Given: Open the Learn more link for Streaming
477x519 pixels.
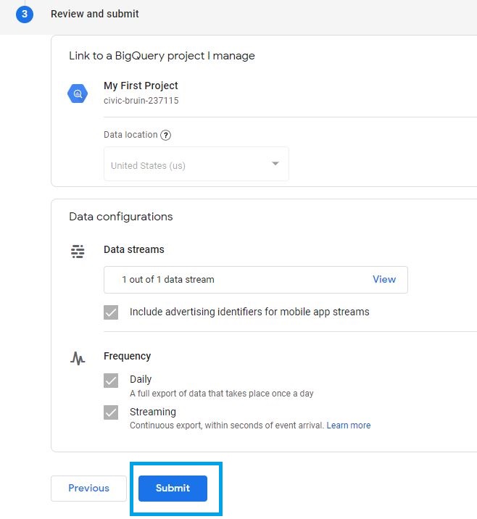Looking at the screenshot, I should (349, 425).
